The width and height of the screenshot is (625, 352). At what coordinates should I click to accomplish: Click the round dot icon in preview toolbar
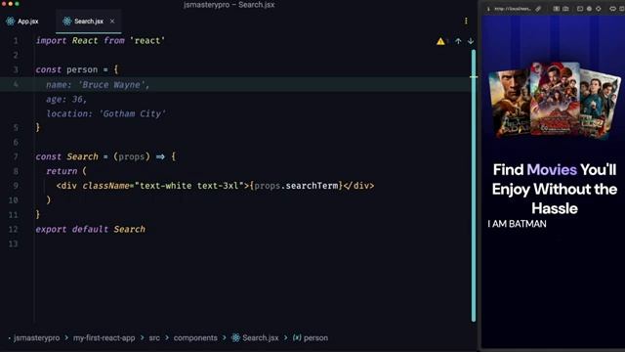[589, 9]
